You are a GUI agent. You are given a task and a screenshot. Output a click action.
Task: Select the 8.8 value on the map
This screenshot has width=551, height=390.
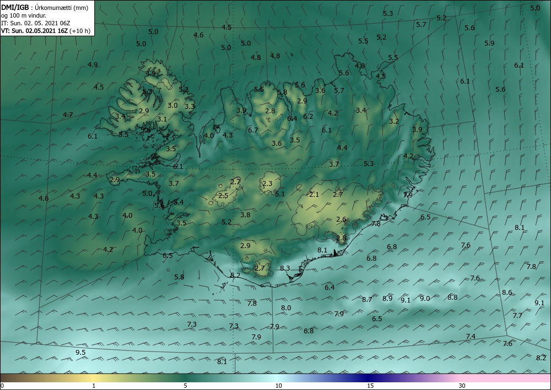point(452,298)
